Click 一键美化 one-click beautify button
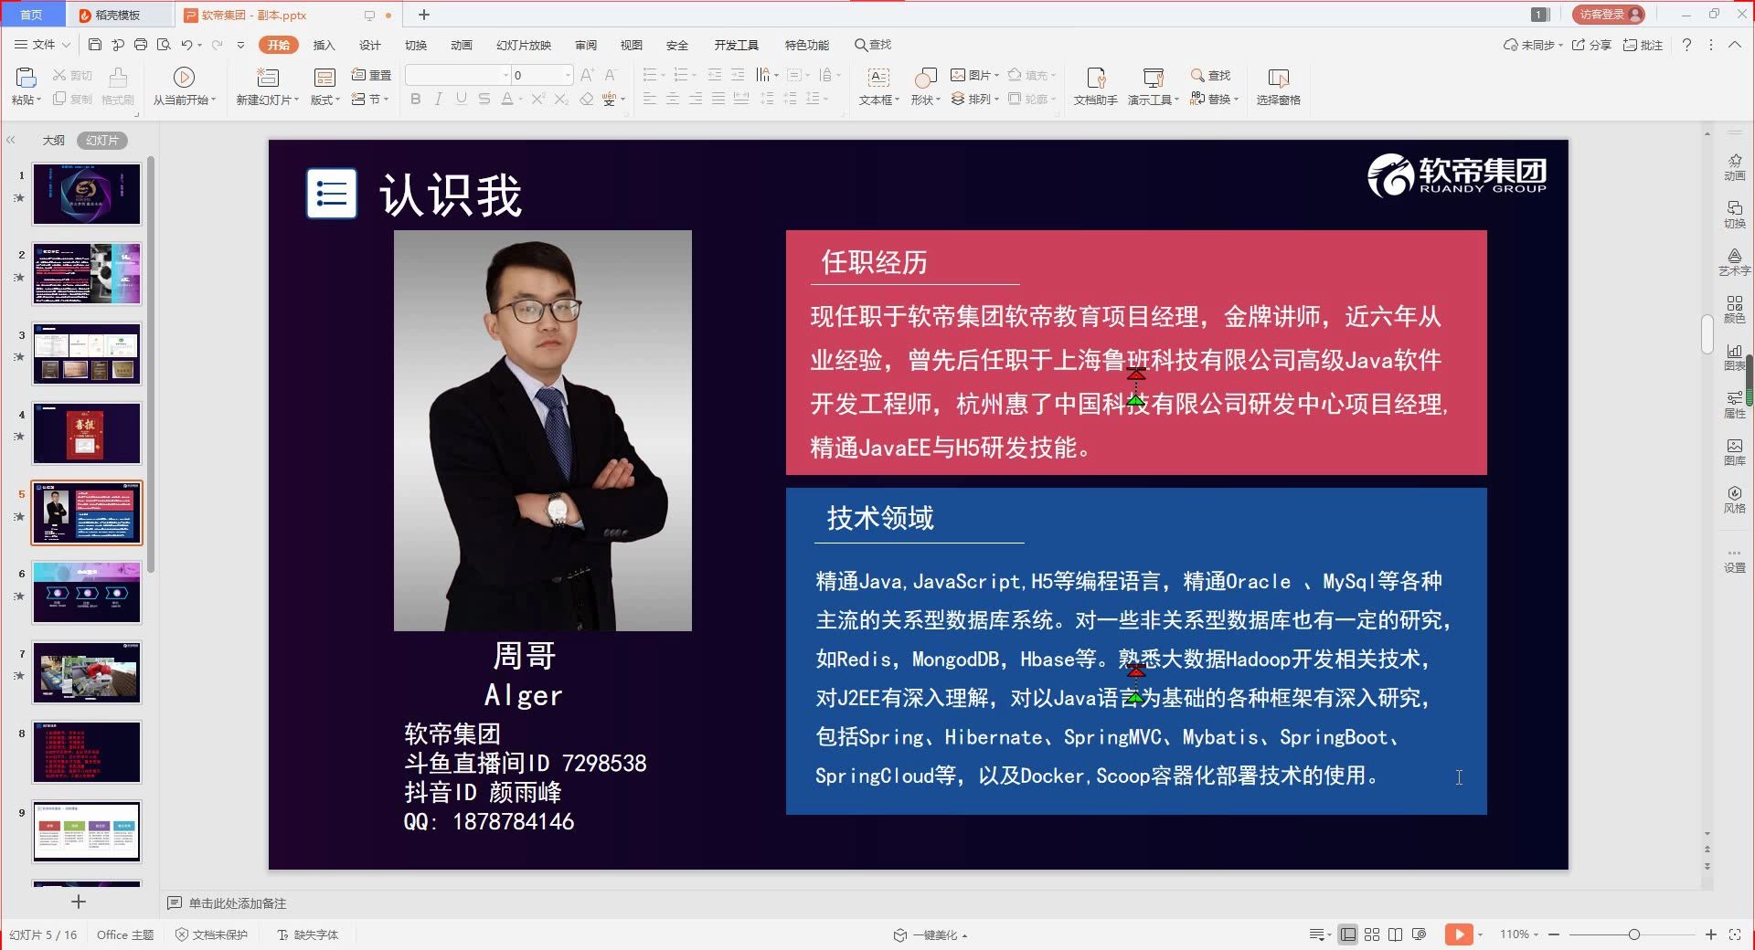Image resolution: width=1755 pixels, height=950 pixels. click(x=930, y=934)
